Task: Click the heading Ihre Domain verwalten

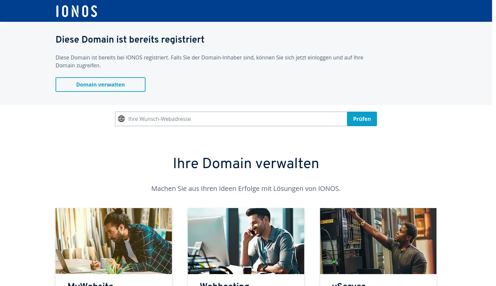Action: pos(246,163)
